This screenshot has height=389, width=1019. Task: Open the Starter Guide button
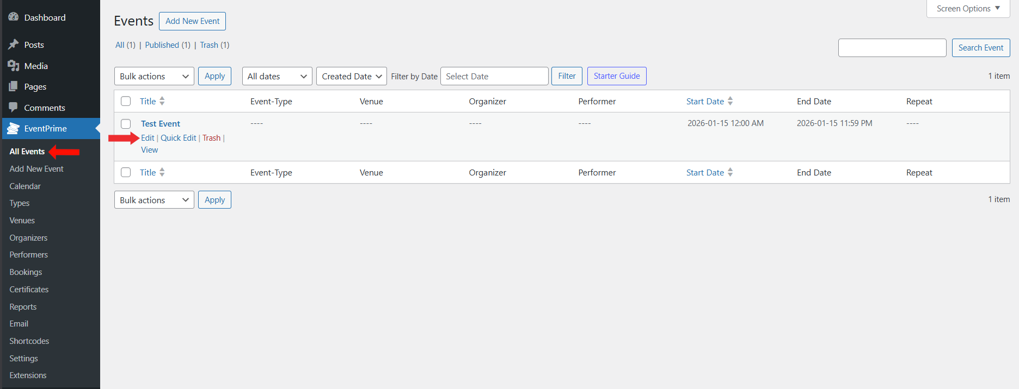[x=616, y=76]
